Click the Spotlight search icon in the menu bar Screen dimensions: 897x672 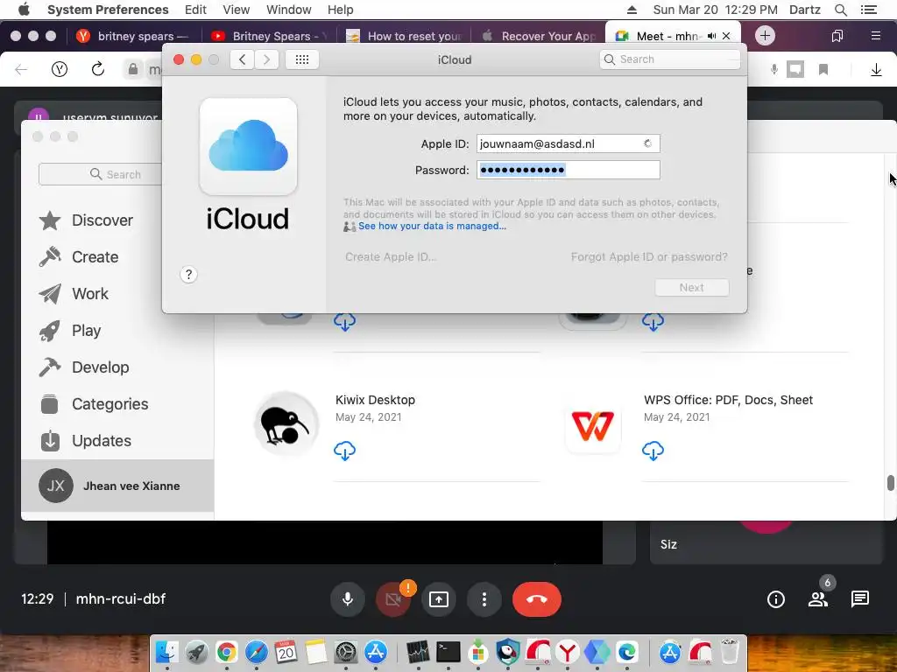840,10
